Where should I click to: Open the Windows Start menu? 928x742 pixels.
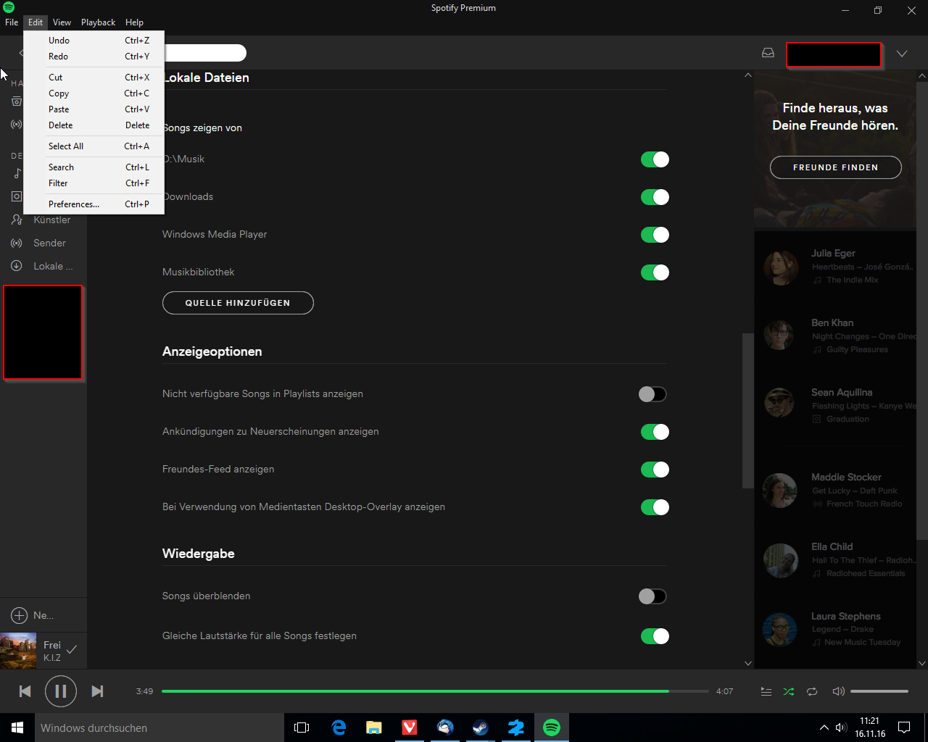[x=17, y=728]
